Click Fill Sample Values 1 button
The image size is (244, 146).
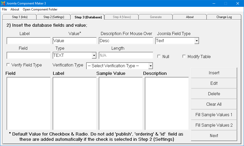point(214,115)
